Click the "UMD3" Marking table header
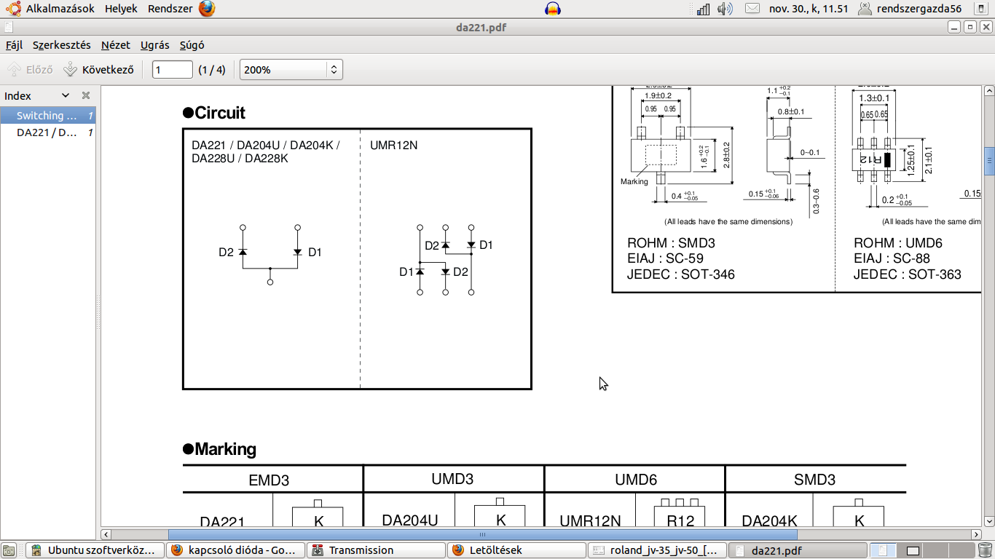The height and width of the screenshot is (559, 995). coord(452,479)
